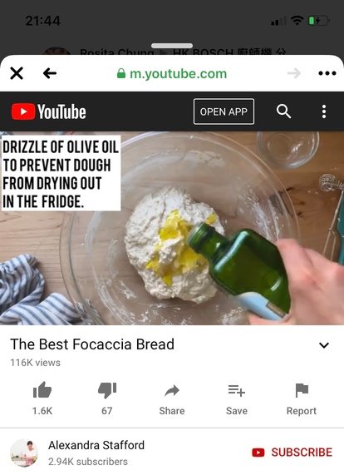Open YouTube vertical dots menu
The image size is (344, 475).
click(324, 111)
